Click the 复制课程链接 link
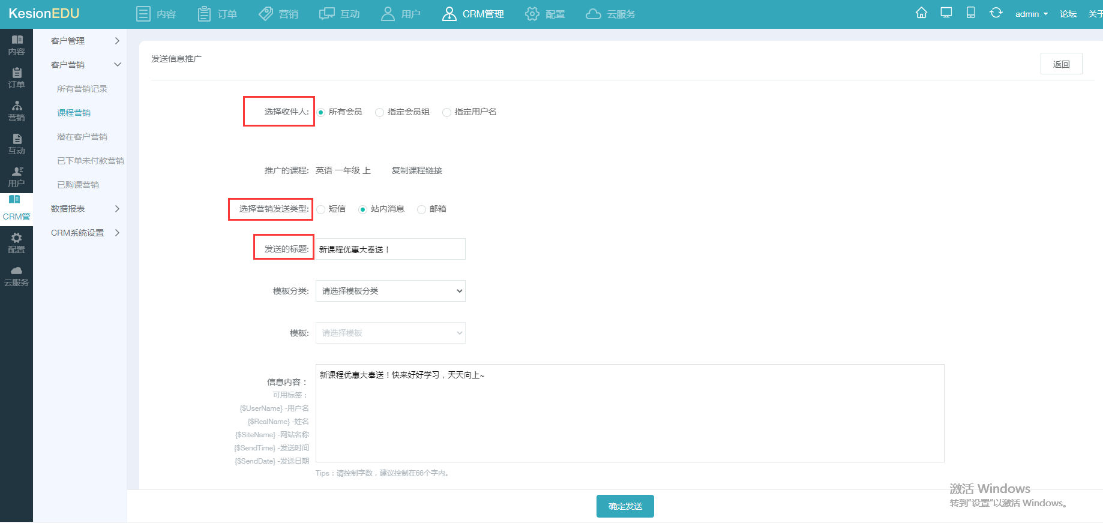The width and height of the screenshot is (1103, 523). point(417,170)
